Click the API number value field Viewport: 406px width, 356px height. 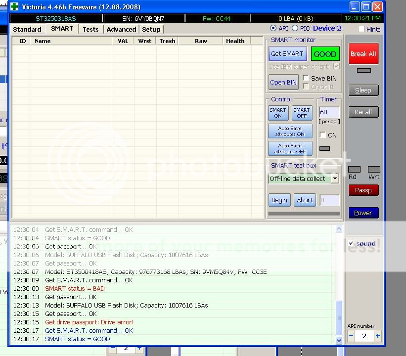364,336
